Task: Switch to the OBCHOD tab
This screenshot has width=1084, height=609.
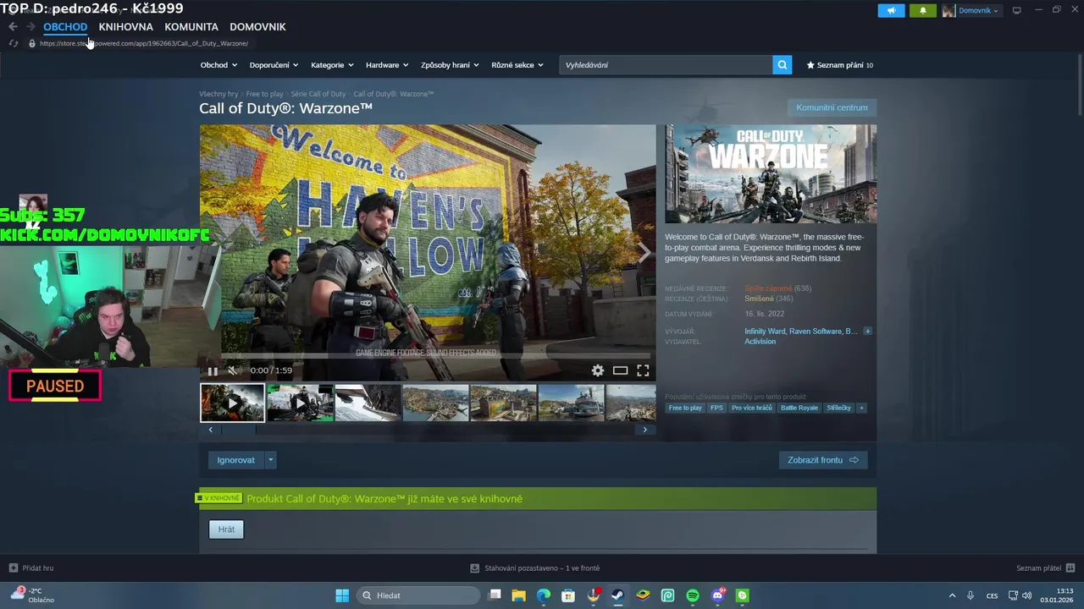Action: [65, 27]
